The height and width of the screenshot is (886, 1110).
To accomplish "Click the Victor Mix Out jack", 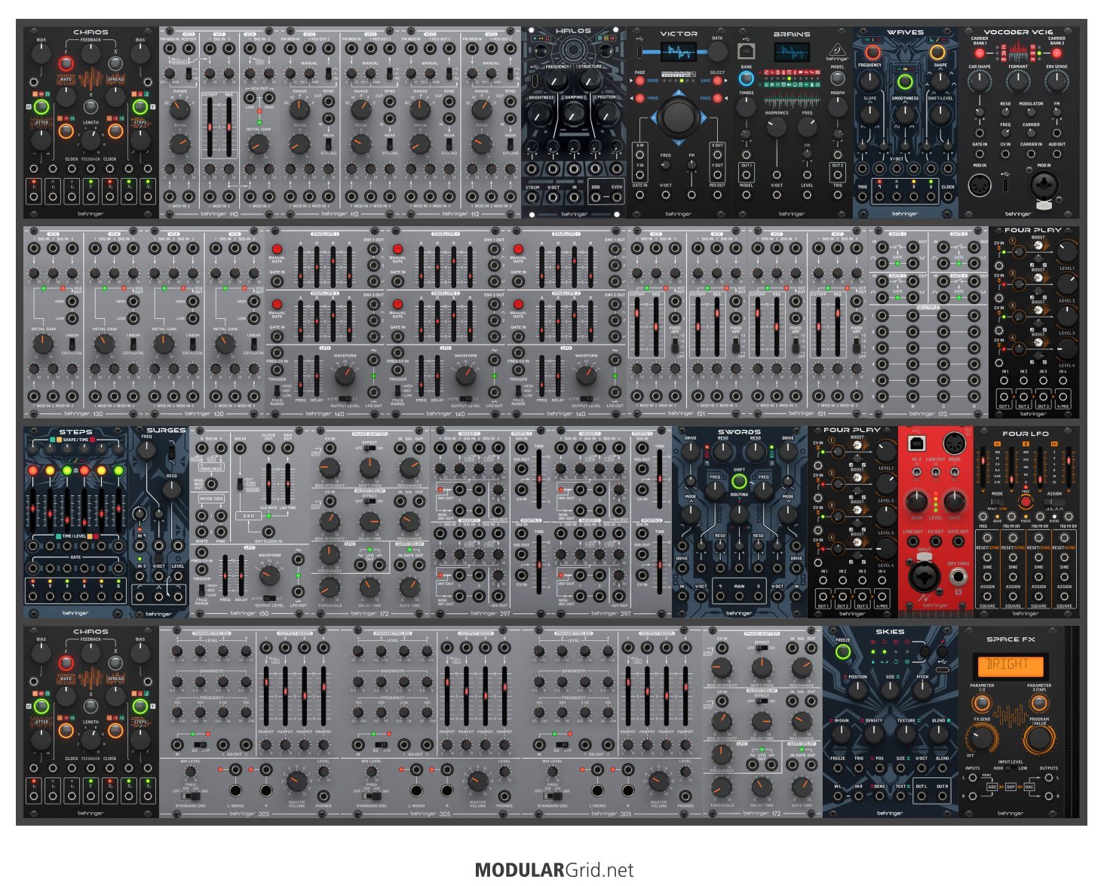I will pyautogui.click(x=717, y=195).
